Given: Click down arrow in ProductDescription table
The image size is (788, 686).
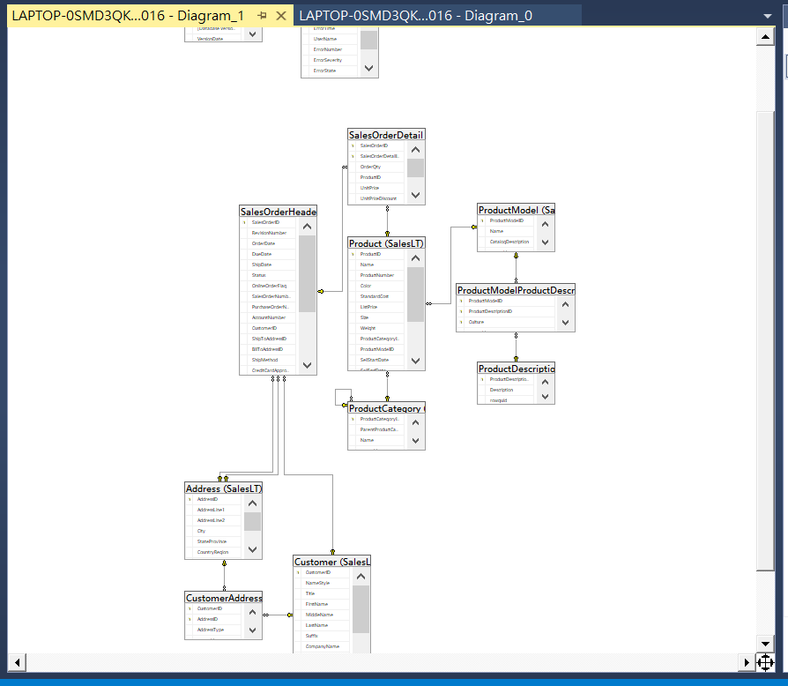Looking at the screenshot, I should (546, 397).
